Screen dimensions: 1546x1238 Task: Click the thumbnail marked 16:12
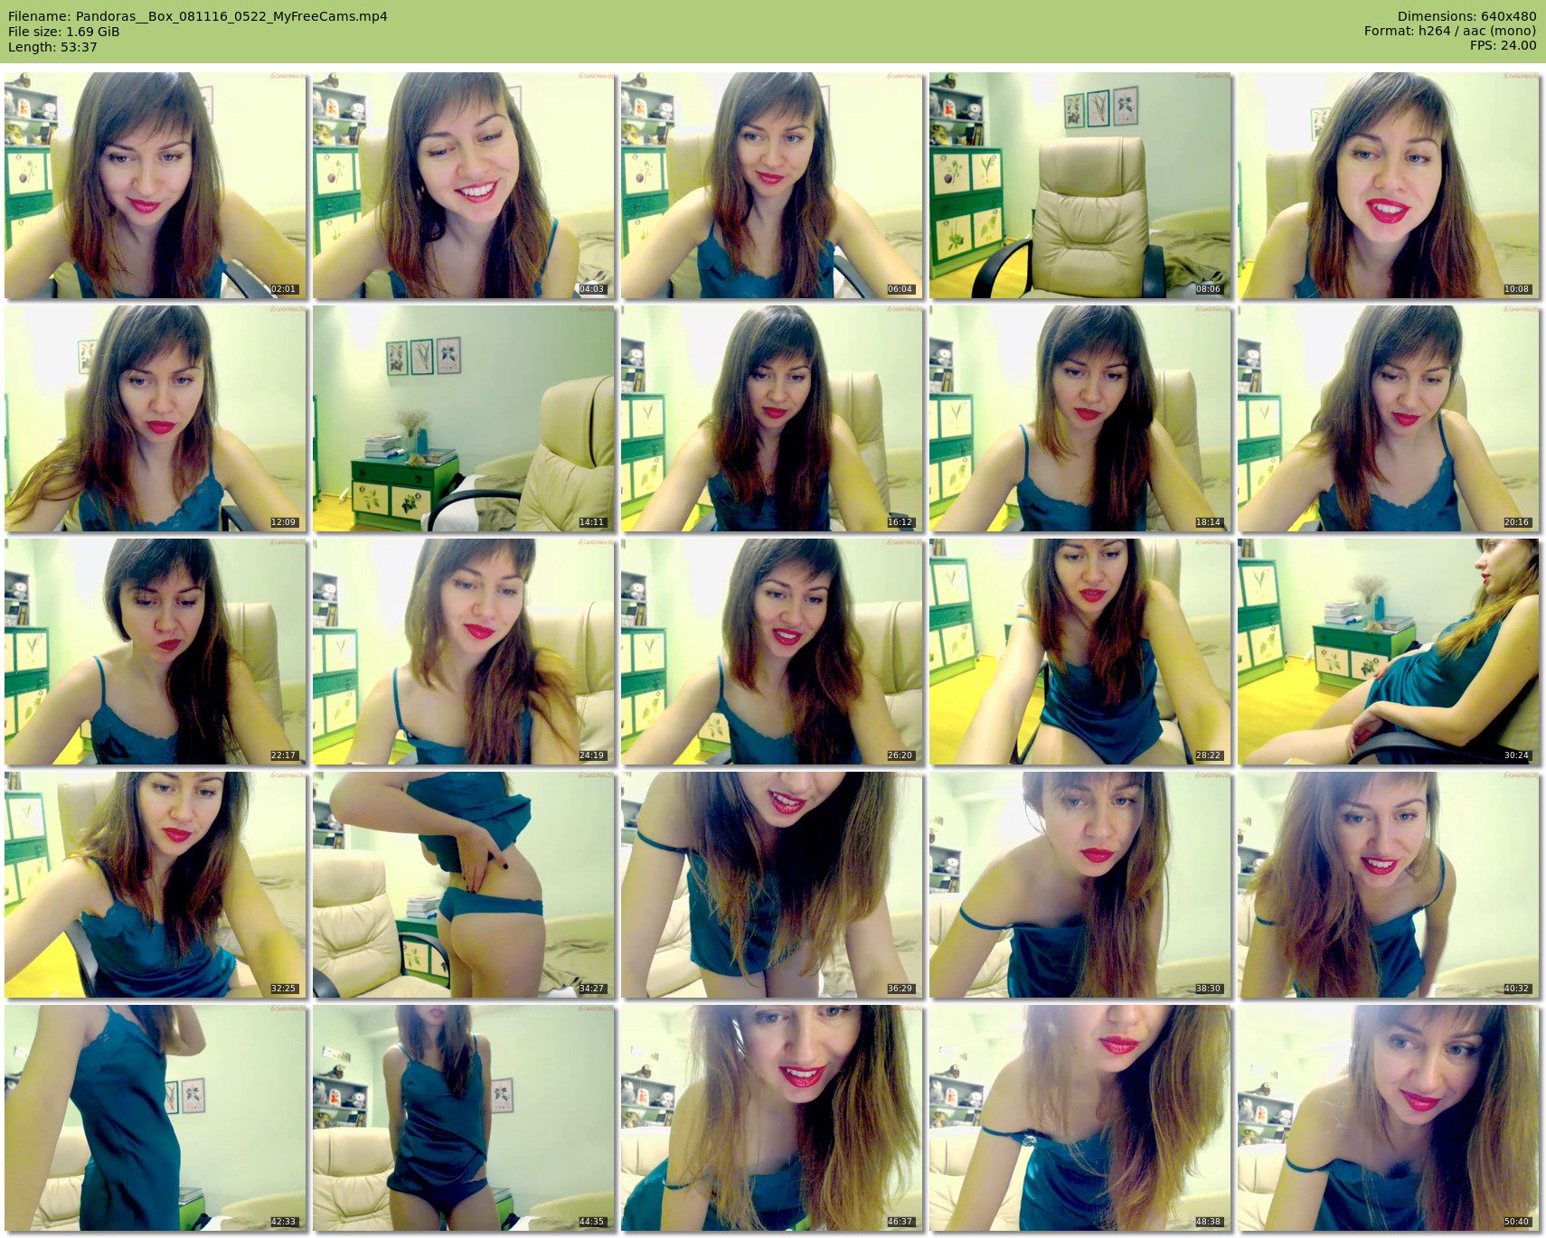tap(771, 418)
